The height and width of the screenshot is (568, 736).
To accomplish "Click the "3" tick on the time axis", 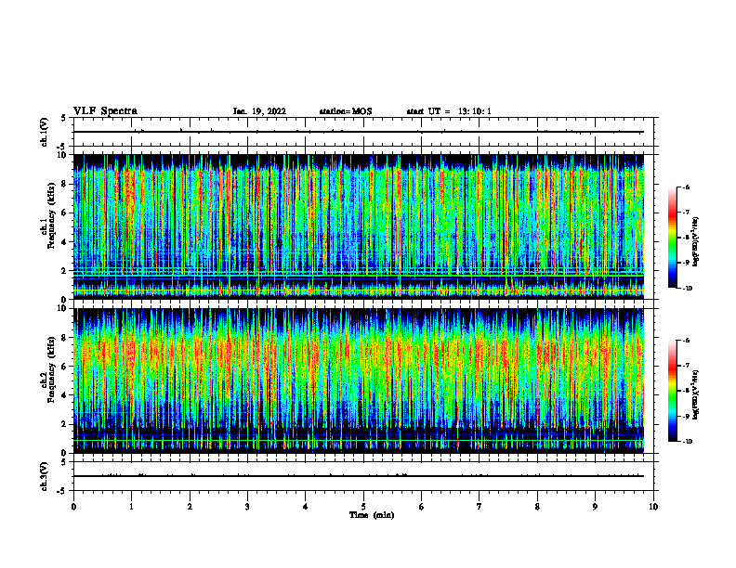I will (x=247, y=507).
